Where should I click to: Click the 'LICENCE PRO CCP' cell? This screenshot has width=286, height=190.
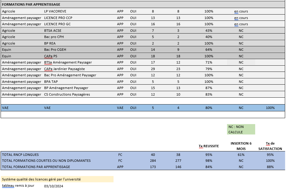pyautogui.click(x=58, y=18)
